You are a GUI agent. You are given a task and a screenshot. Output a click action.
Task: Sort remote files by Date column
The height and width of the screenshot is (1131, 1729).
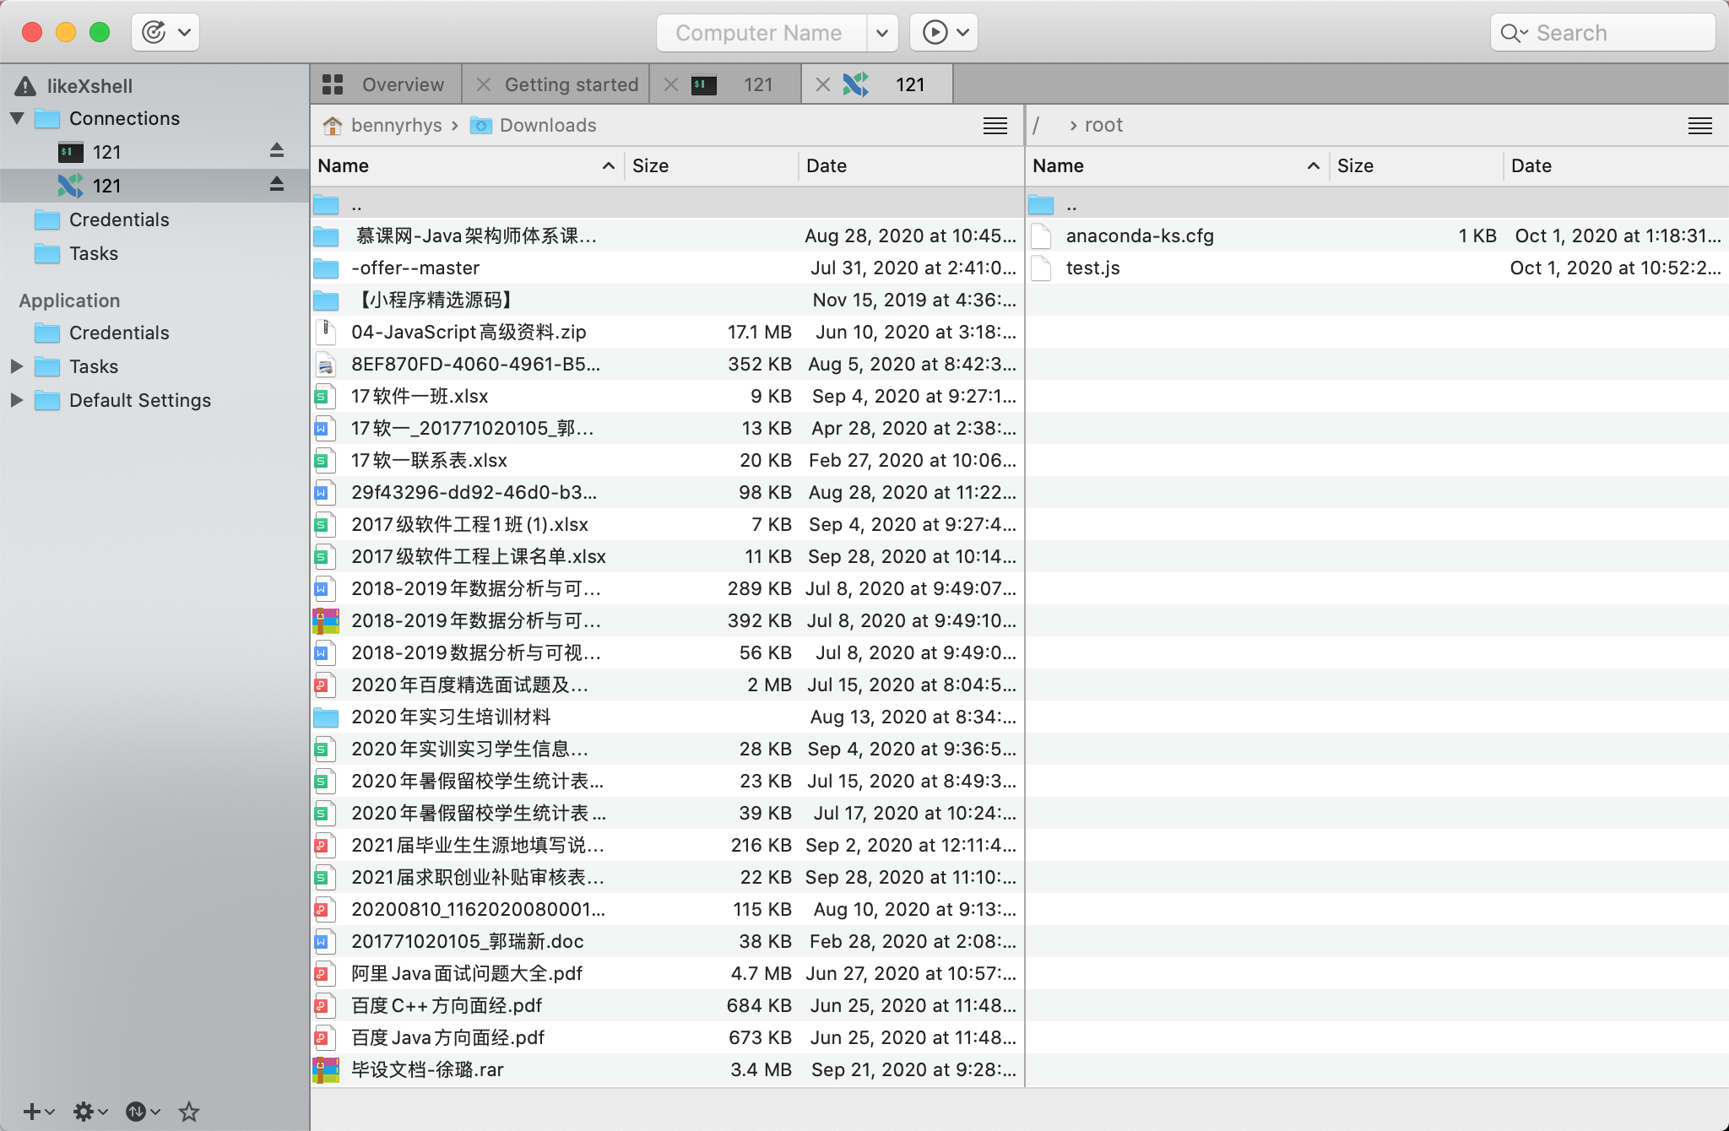pyautogui.click(x=1615, y=165)
